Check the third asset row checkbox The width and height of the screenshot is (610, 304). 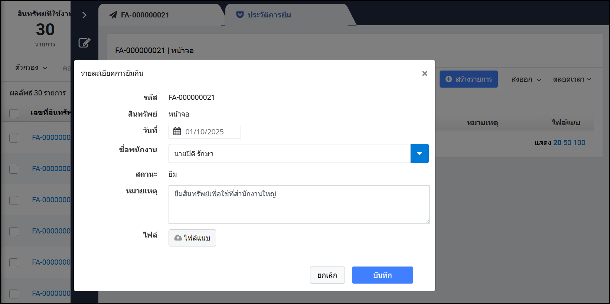coord(14,200)
